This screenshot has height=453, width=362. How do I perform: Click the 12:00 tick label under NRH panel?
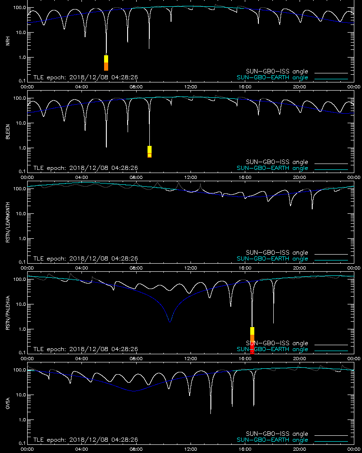[191, 87]
